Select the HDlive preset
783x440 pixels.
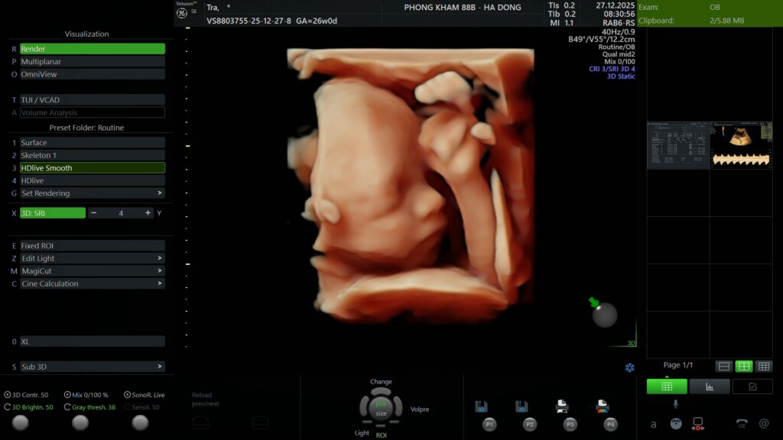92,181
